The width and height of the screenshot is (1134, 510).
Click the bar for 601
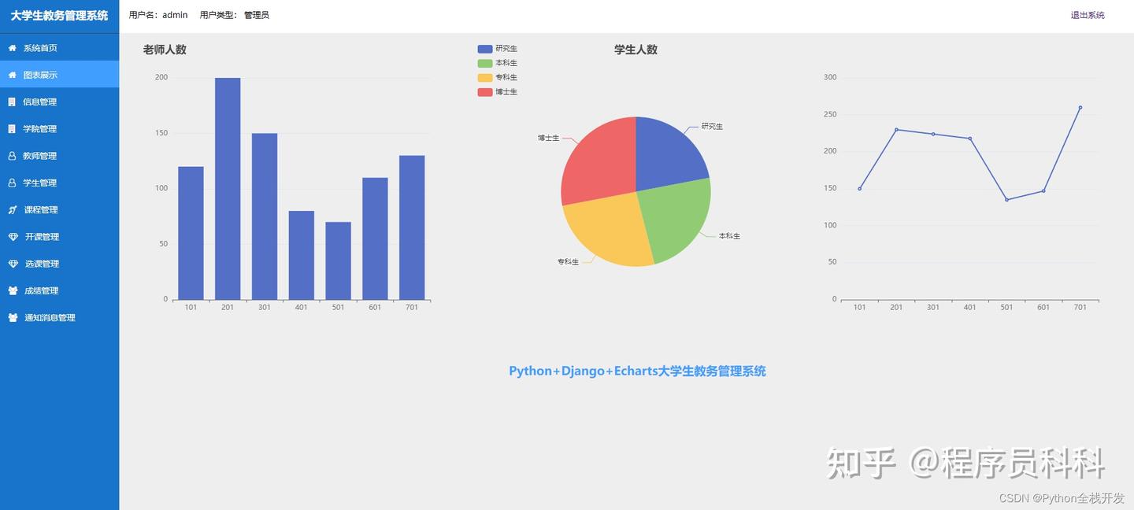375,238
